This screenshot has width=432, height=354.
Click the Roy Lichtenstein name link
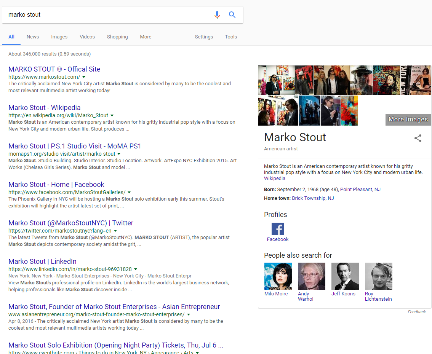coord(378,297)
